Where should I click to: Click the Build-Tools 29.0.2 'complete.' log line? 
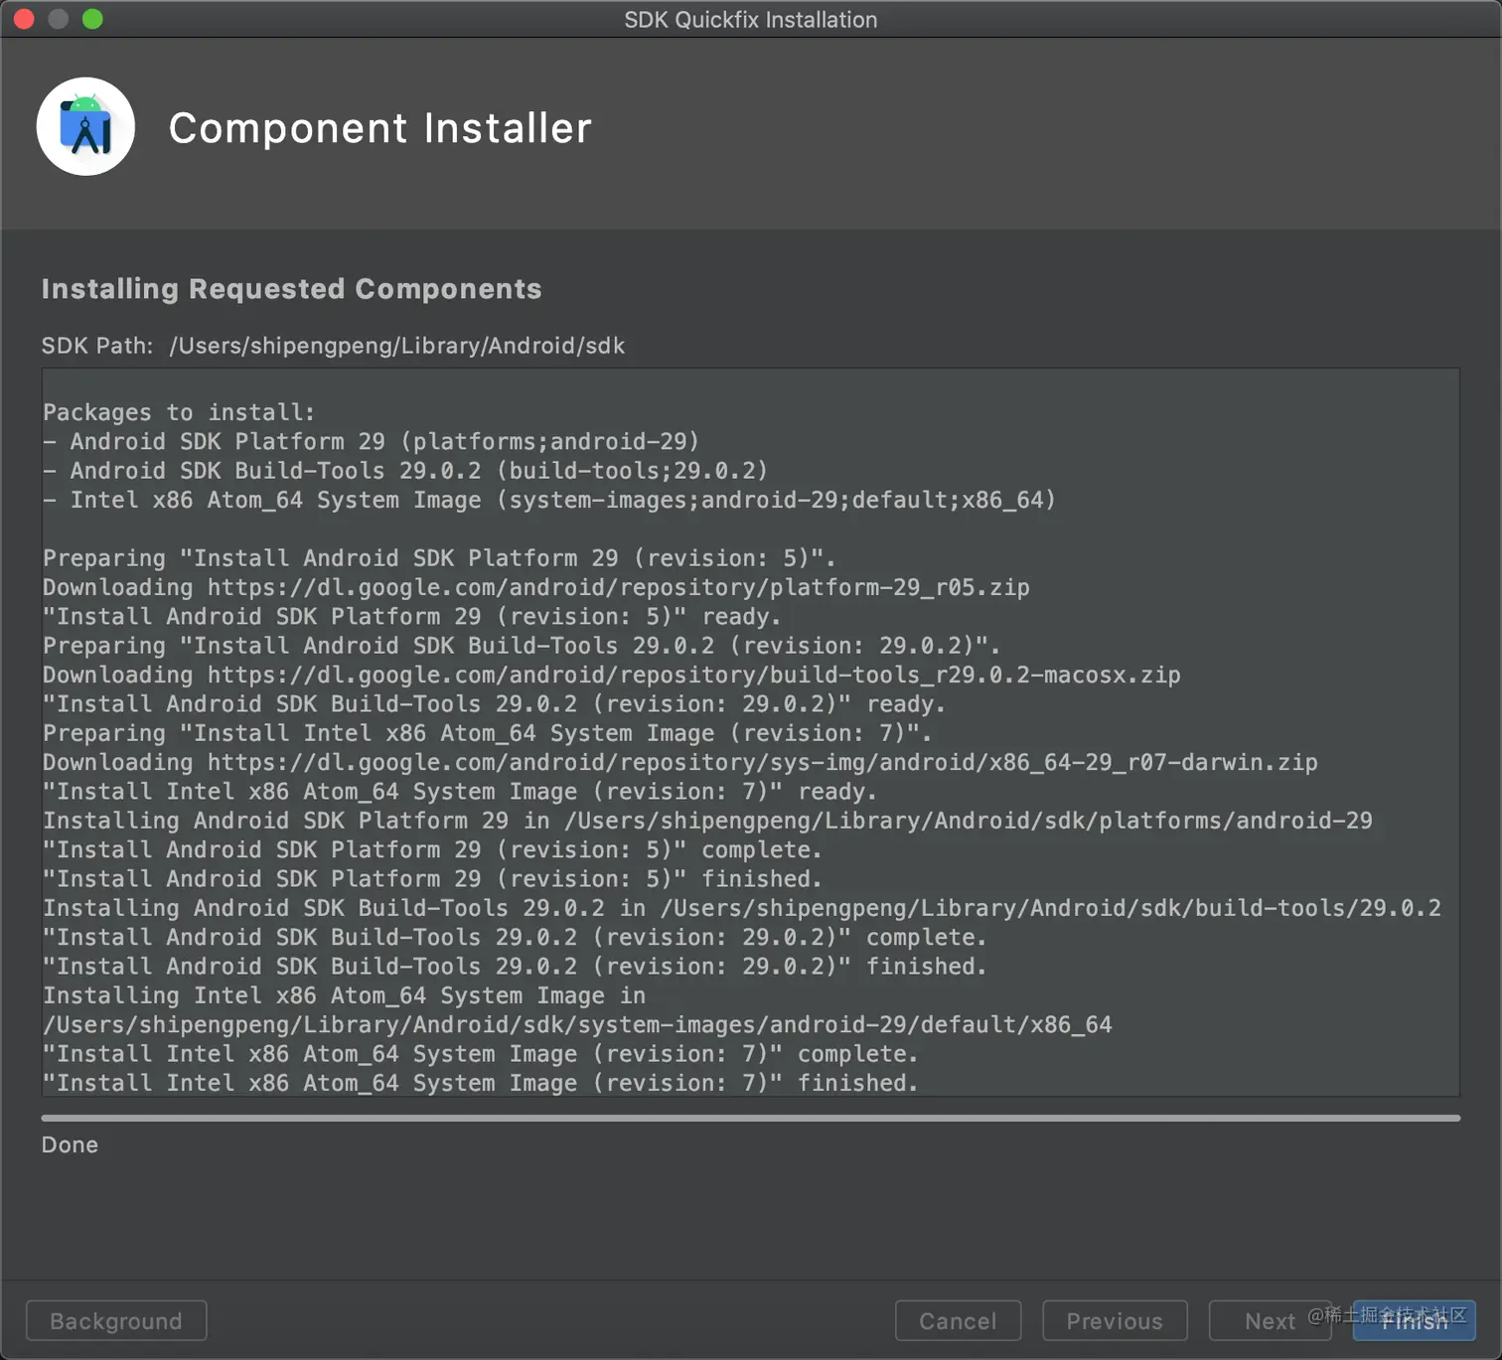click(x=515, y=937)
